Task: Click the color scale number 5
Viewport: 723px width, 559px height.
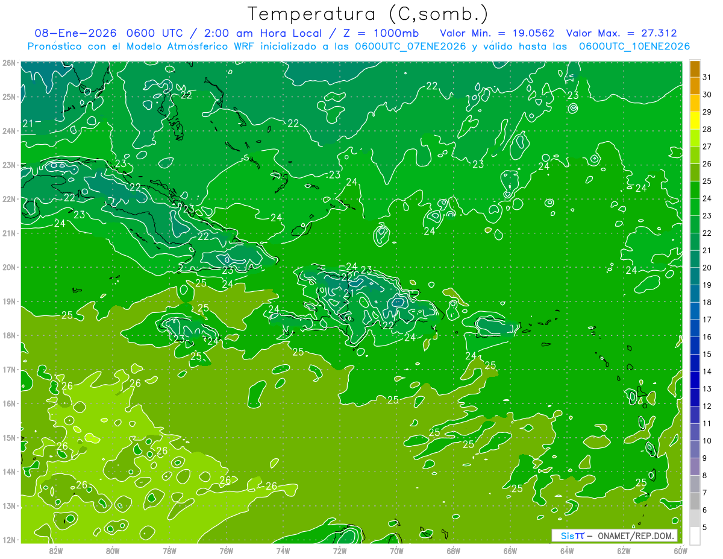Action: [706, 528]
